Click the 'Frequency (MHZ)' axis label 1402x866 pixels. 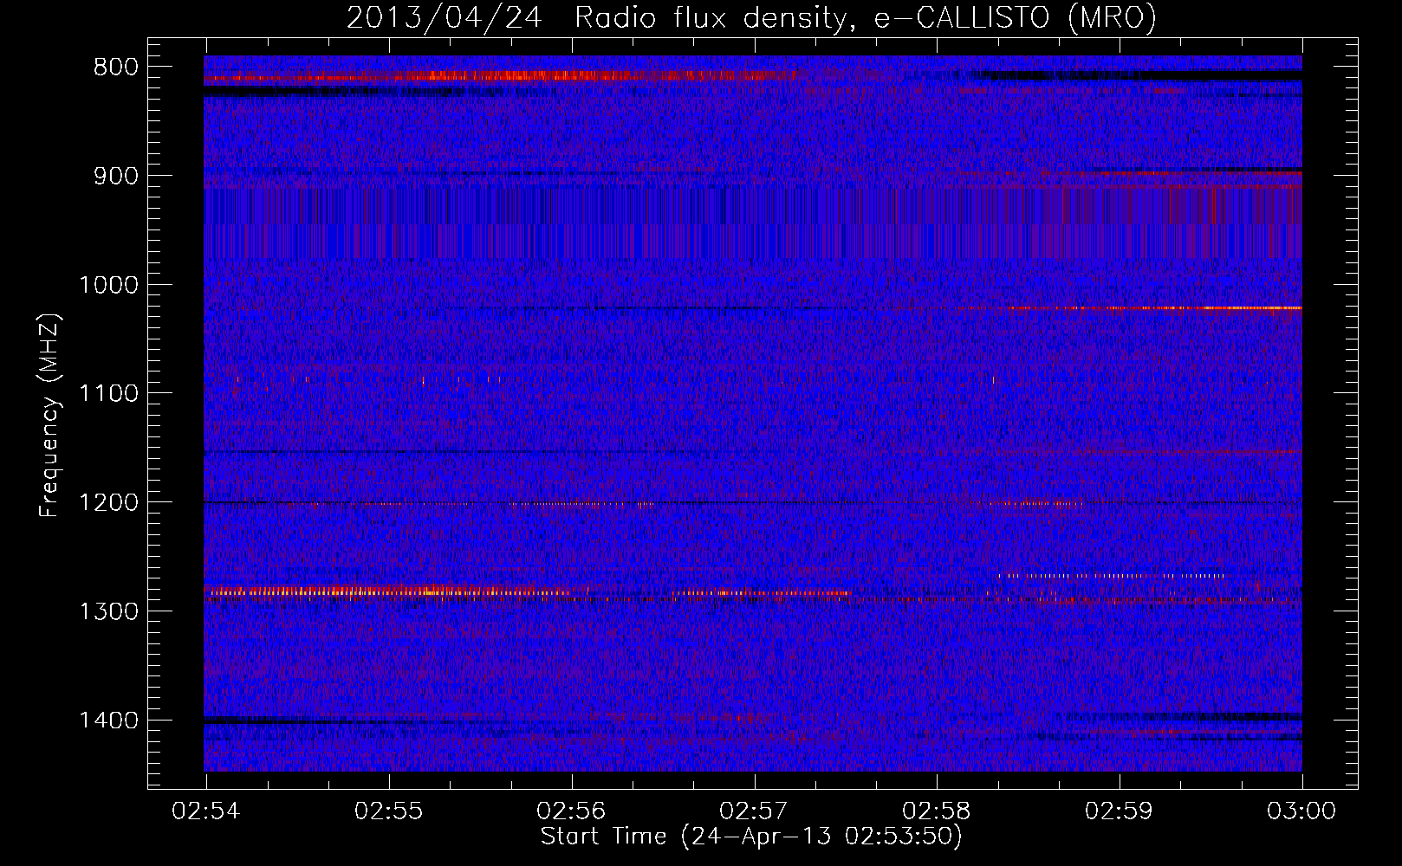(x=50, y=416)
